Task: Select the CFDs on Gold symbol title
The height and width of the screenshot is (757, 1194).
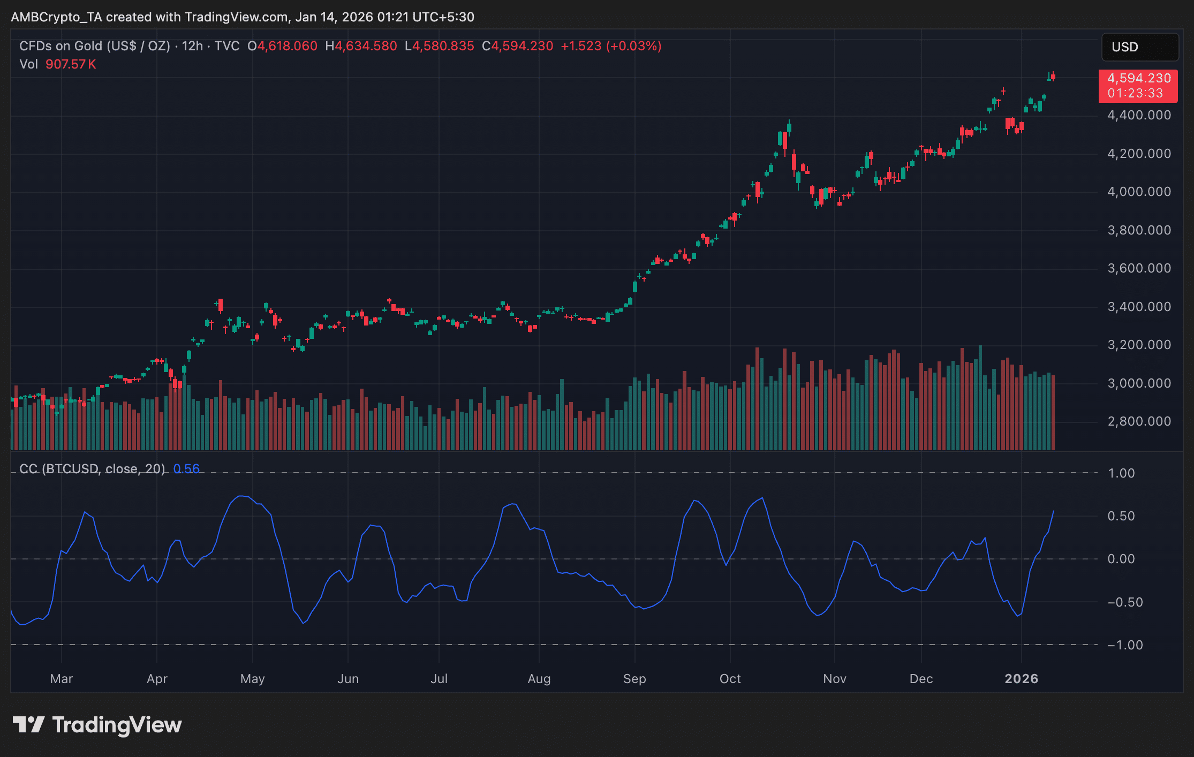Action: (x=95, y=46)
